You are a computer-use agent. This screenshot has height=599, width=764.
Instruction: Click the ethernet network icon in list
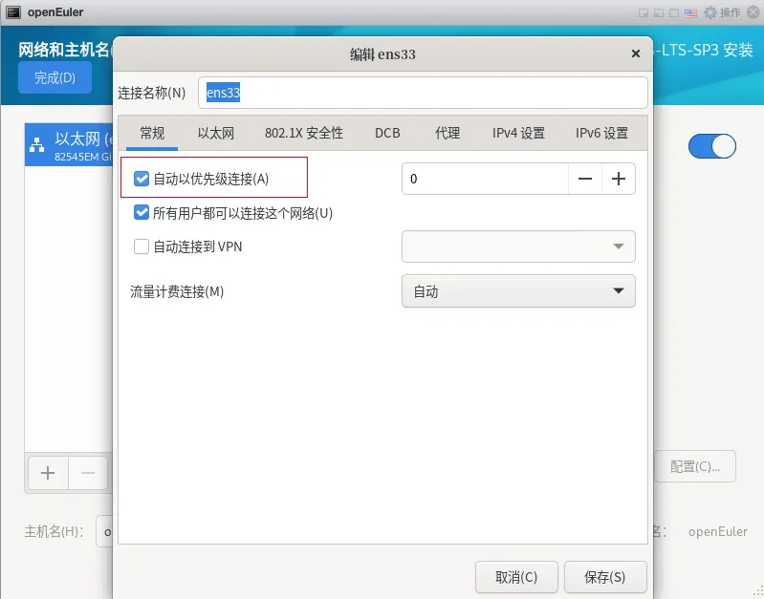click(x=37, y=144)
